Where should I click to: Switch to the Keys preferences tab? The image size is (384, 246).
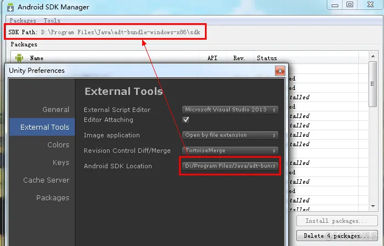pyautogui.click(x=61, y=162)
